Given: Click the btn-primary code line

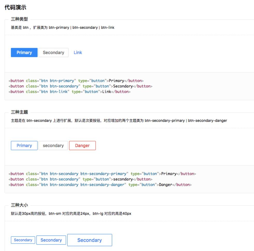Looking at the screenshot, I should pyautogui.click(x=76, y=81).
